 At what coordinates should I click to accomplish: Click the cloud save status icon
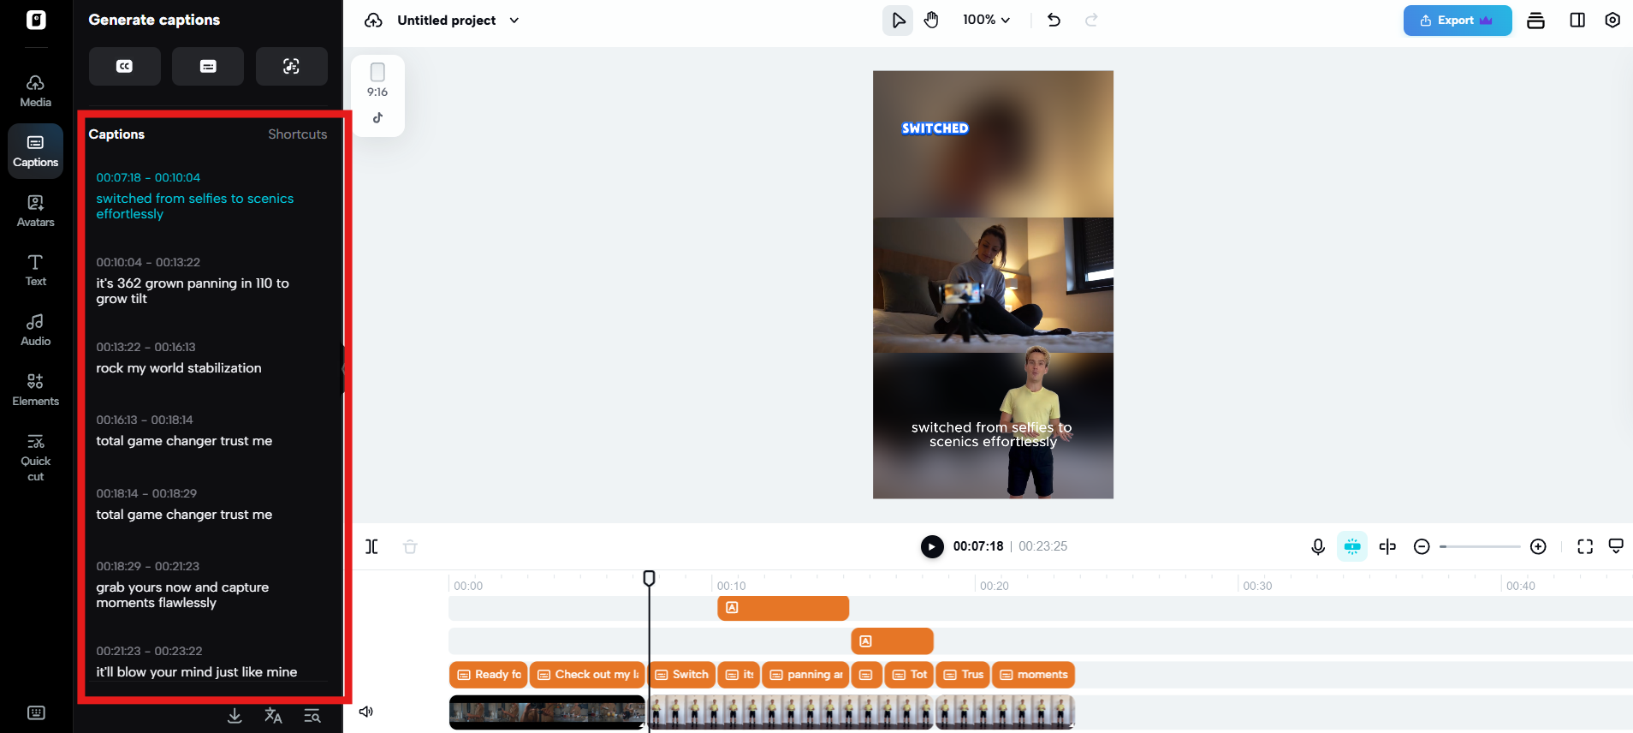pos(373,20)
